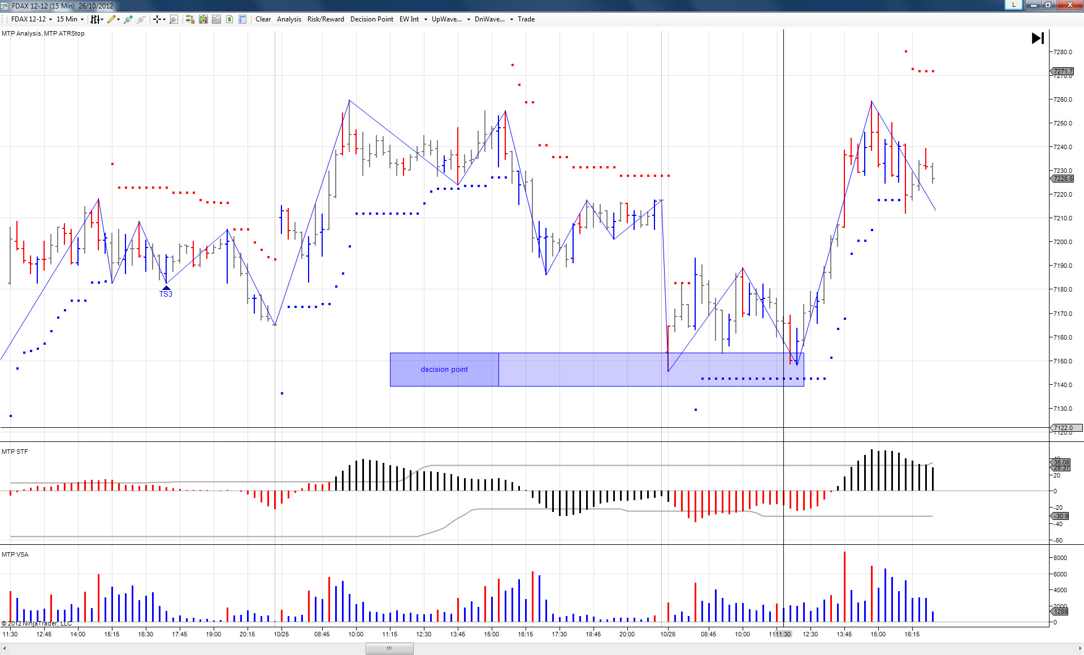The image size is (1084, 655).
Task: Click the 7280.0 price axis label
Action: [1063, 52]
